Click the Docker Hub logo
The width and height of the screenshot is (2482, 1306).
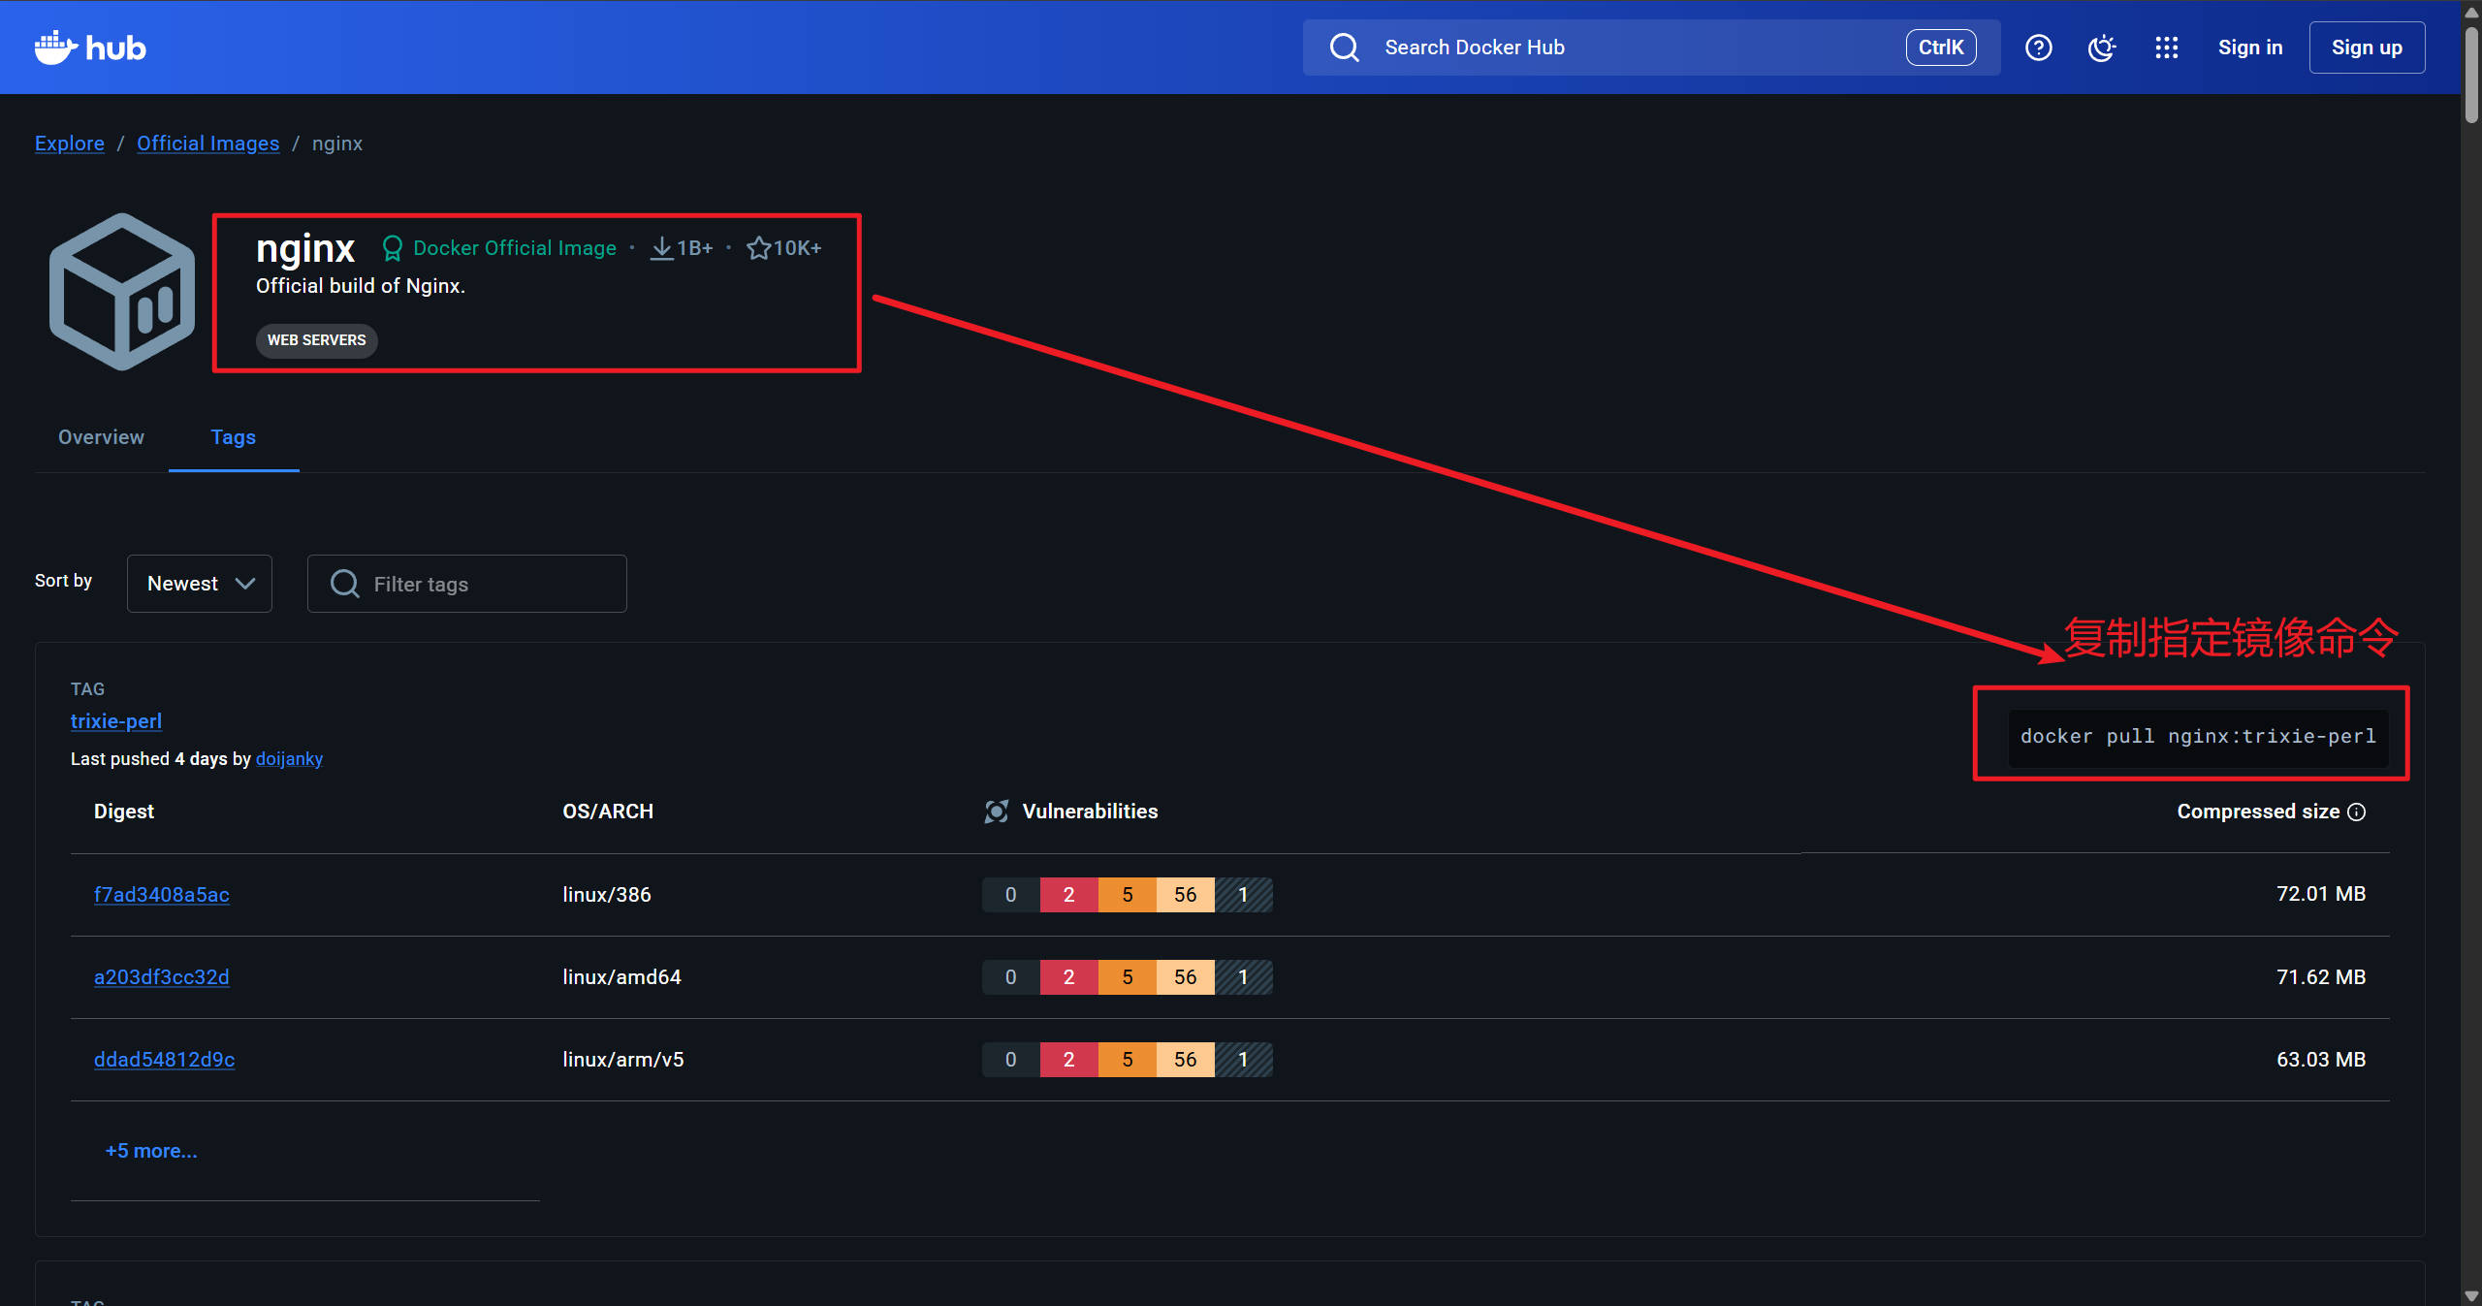[90, 48]
